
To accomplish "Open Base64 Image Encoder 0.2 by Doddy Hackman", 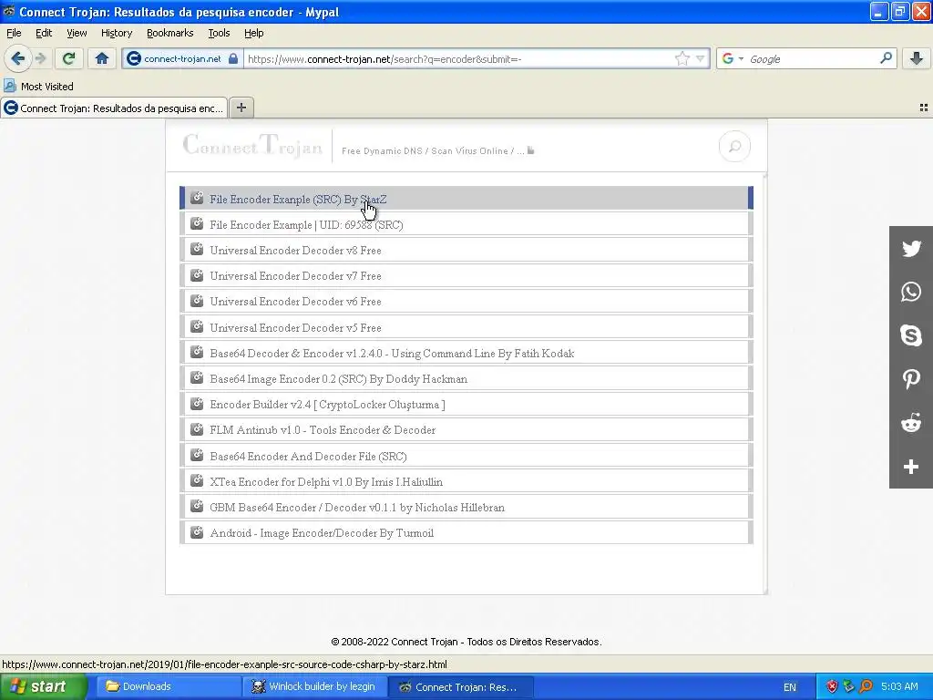I will pyautogui.click(x=466, y=378).
